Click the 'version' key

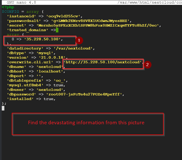(18, 57)
